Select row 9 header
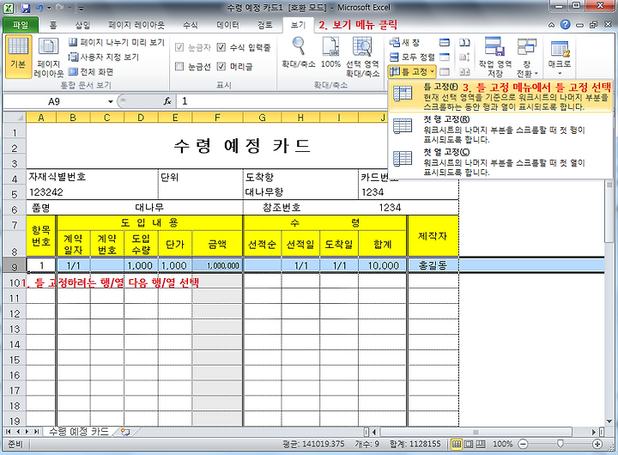The image size is (618, 455). pyautogui.click(x=15, y=266)
